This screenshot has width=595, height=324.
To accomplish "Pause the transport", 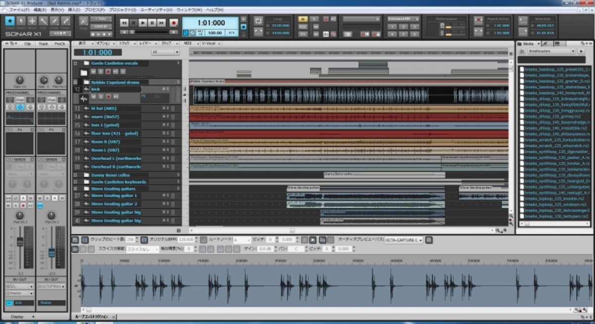I will coord(152,23).
